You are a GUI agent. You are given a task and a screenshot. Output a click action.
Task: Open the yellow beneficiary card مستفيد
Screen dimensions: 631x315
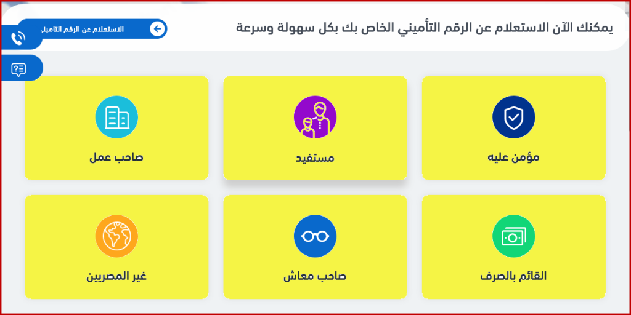tap(315, 128)
